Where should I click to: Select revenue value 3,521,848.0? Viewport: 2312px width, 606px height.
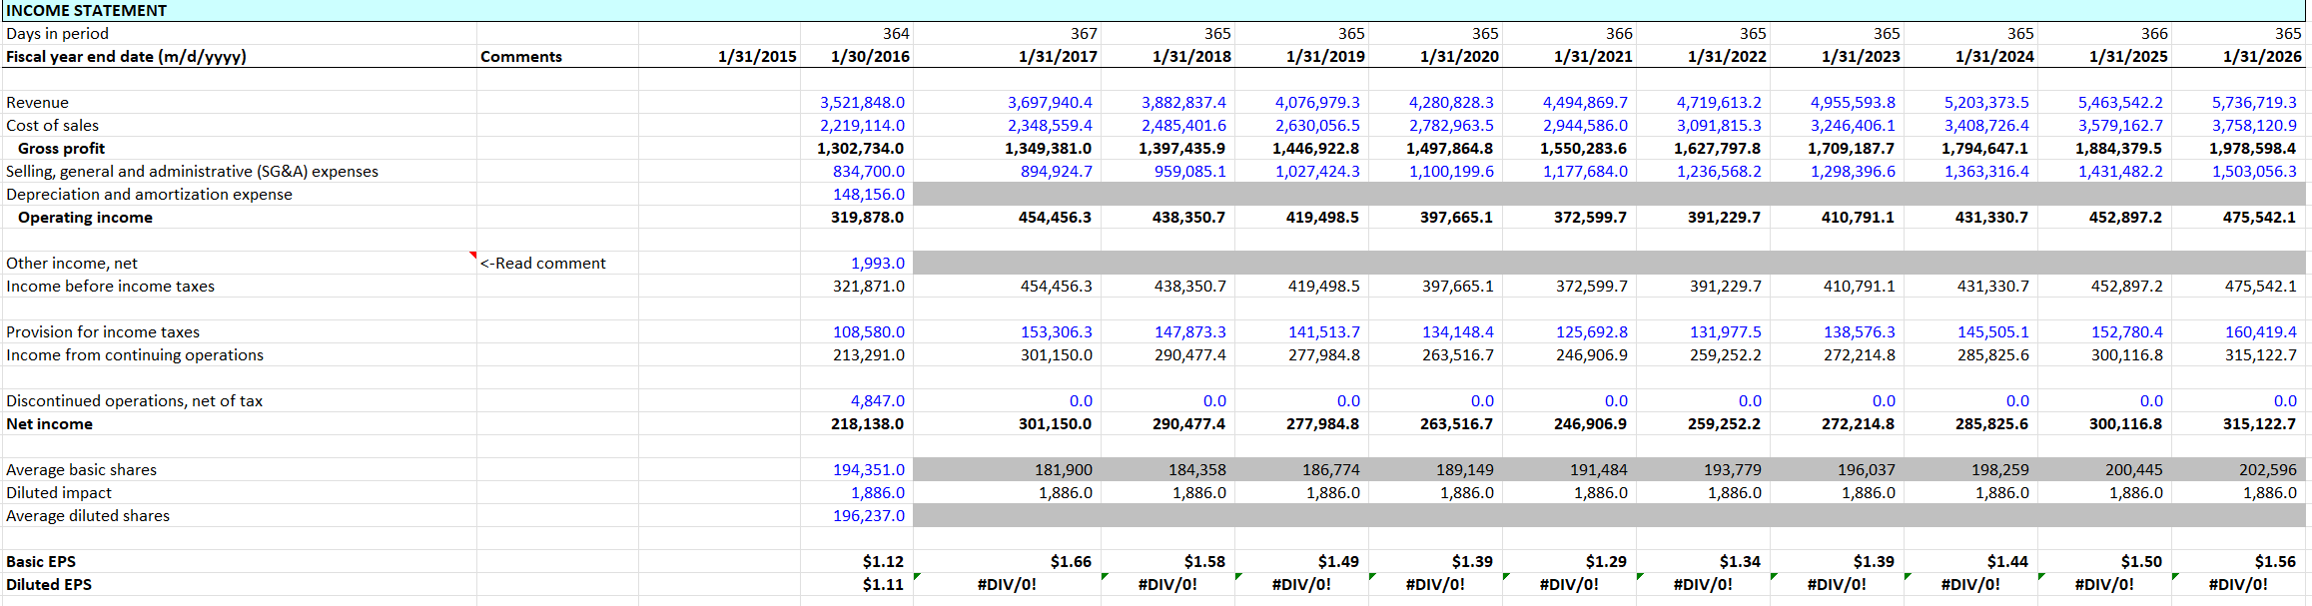click(x=862, y=102)
